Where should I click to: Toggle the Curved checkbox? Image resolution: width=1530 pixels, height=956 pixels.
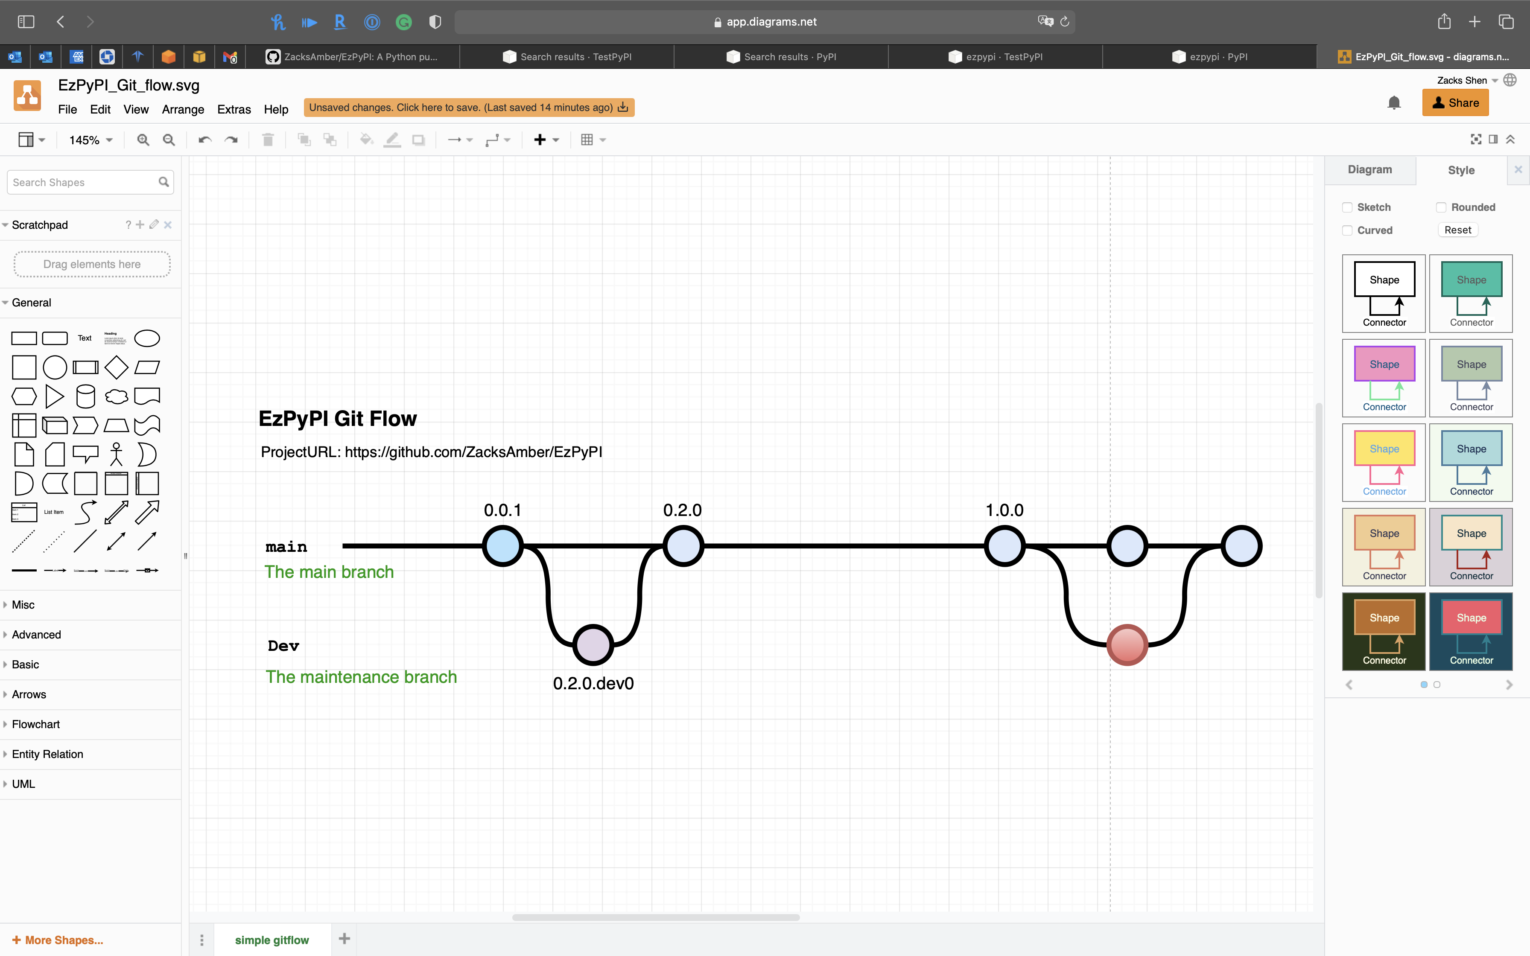tap(1347, 230)
